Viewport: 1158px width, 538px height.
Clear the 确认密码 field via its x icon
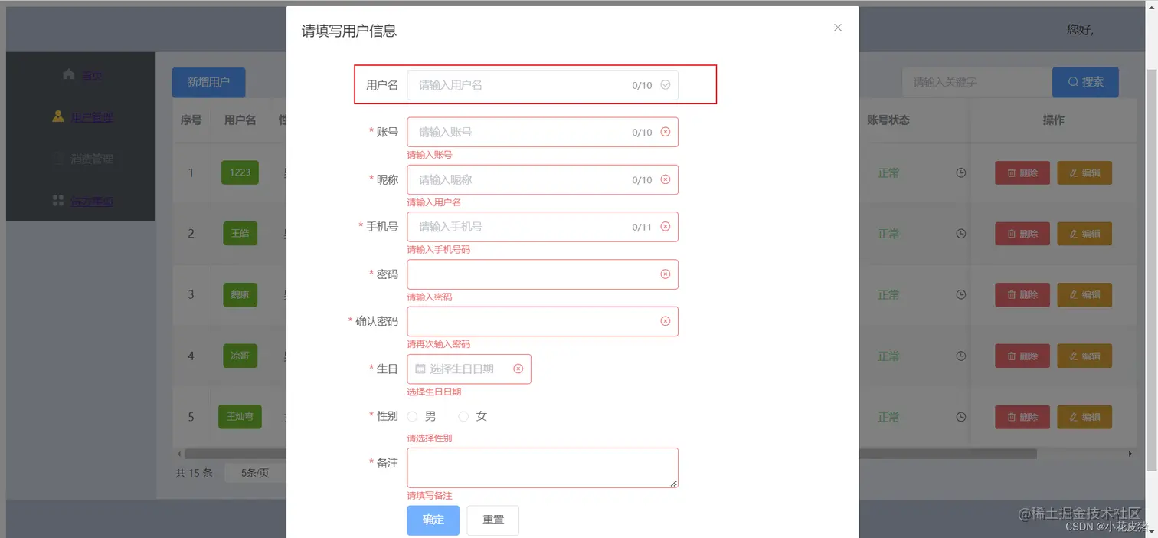(665, 321)
